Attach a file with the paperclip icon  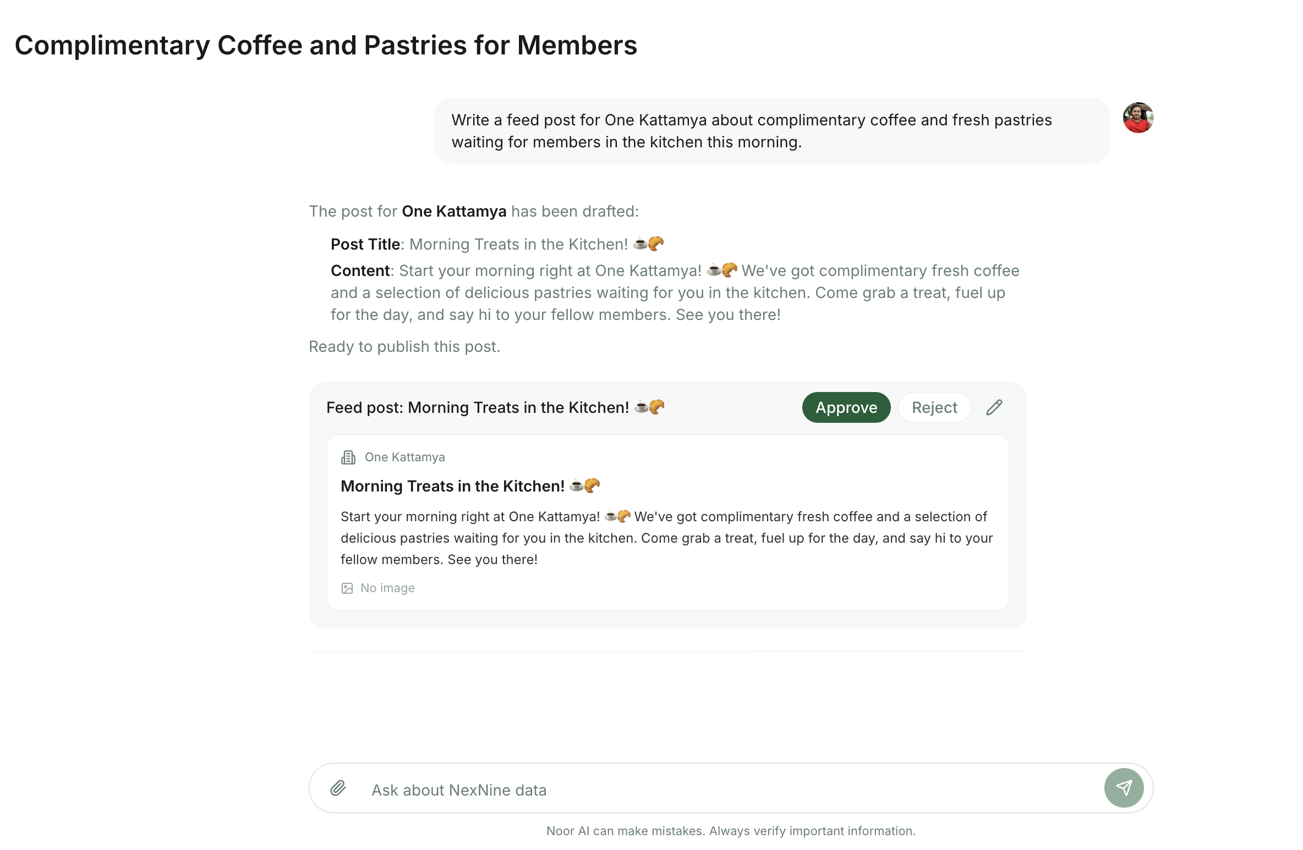coord(338,788)
